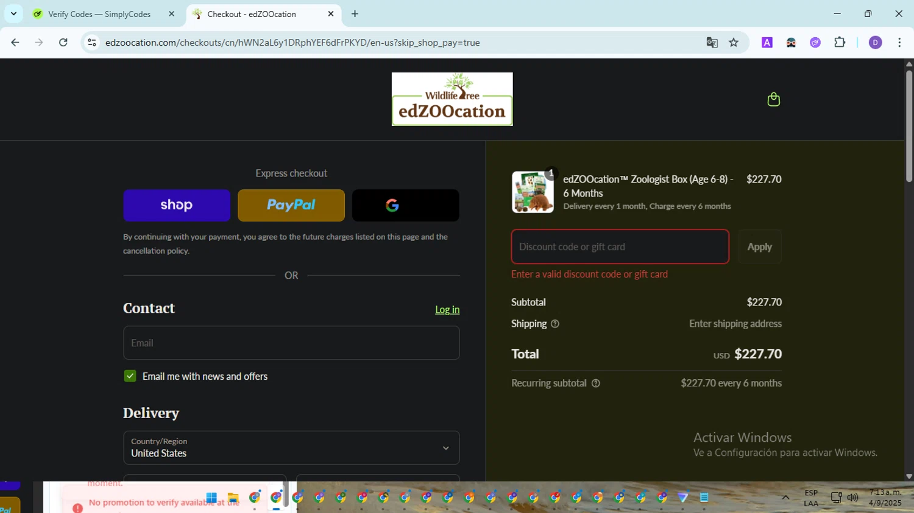This screenshot has height=513, width=914.
Task: Open the purple A extension
Action: click(767, 43)
